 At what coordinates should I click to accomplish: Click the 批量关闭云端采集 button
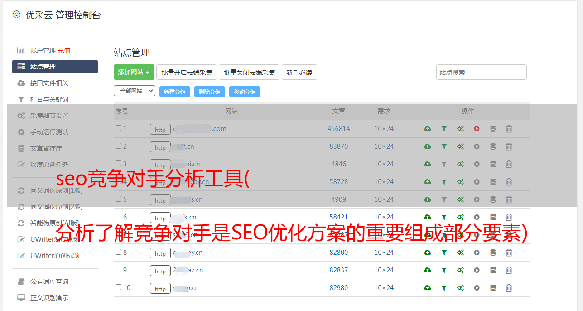(x=249, y=72)
